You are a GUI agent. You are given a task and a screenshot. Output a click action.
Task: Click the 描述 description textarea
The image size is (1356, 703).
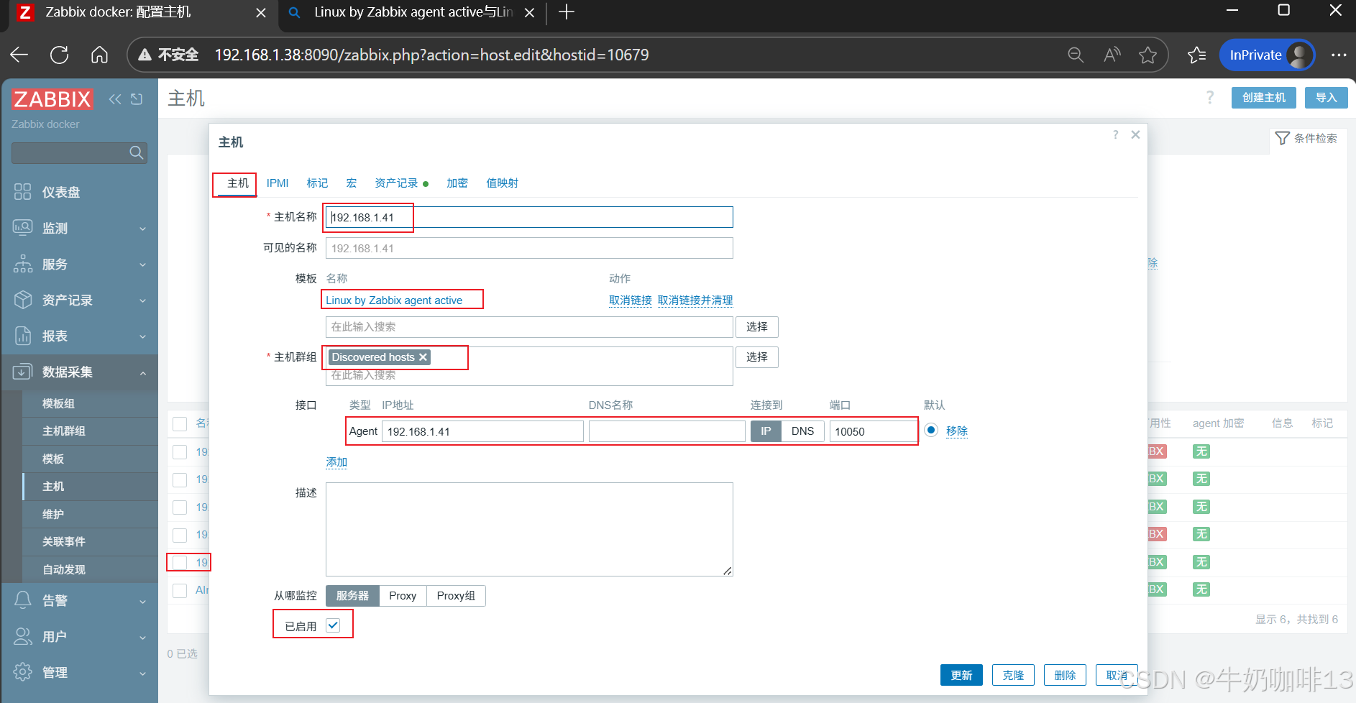click(529, 529)
